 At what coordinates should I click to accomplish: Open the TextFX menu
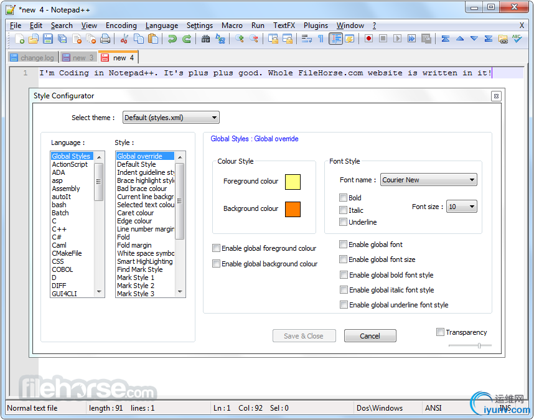(284, 26)
